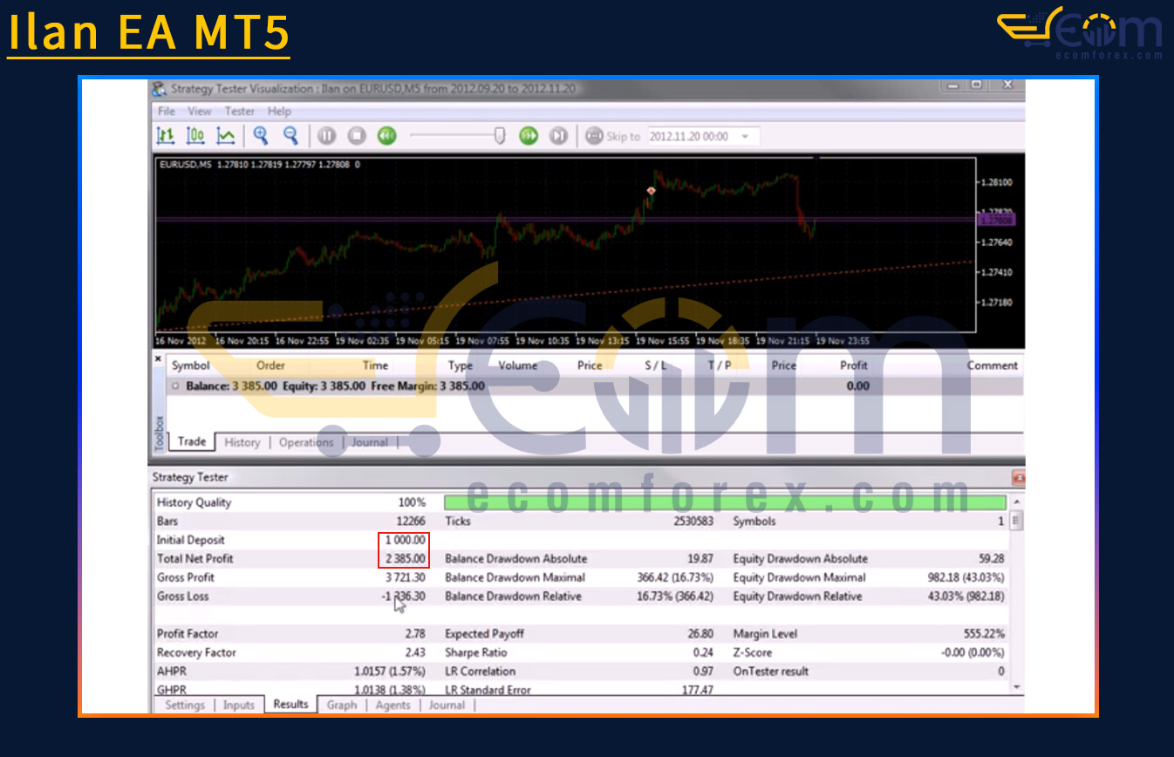Close the Toolbox panel with the x
Viewport: 1174px width, 757px height.
pyautogui.click(x=158, y=358)
